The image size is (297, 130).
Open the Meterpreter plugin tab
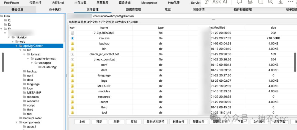(x=149, y=3)
